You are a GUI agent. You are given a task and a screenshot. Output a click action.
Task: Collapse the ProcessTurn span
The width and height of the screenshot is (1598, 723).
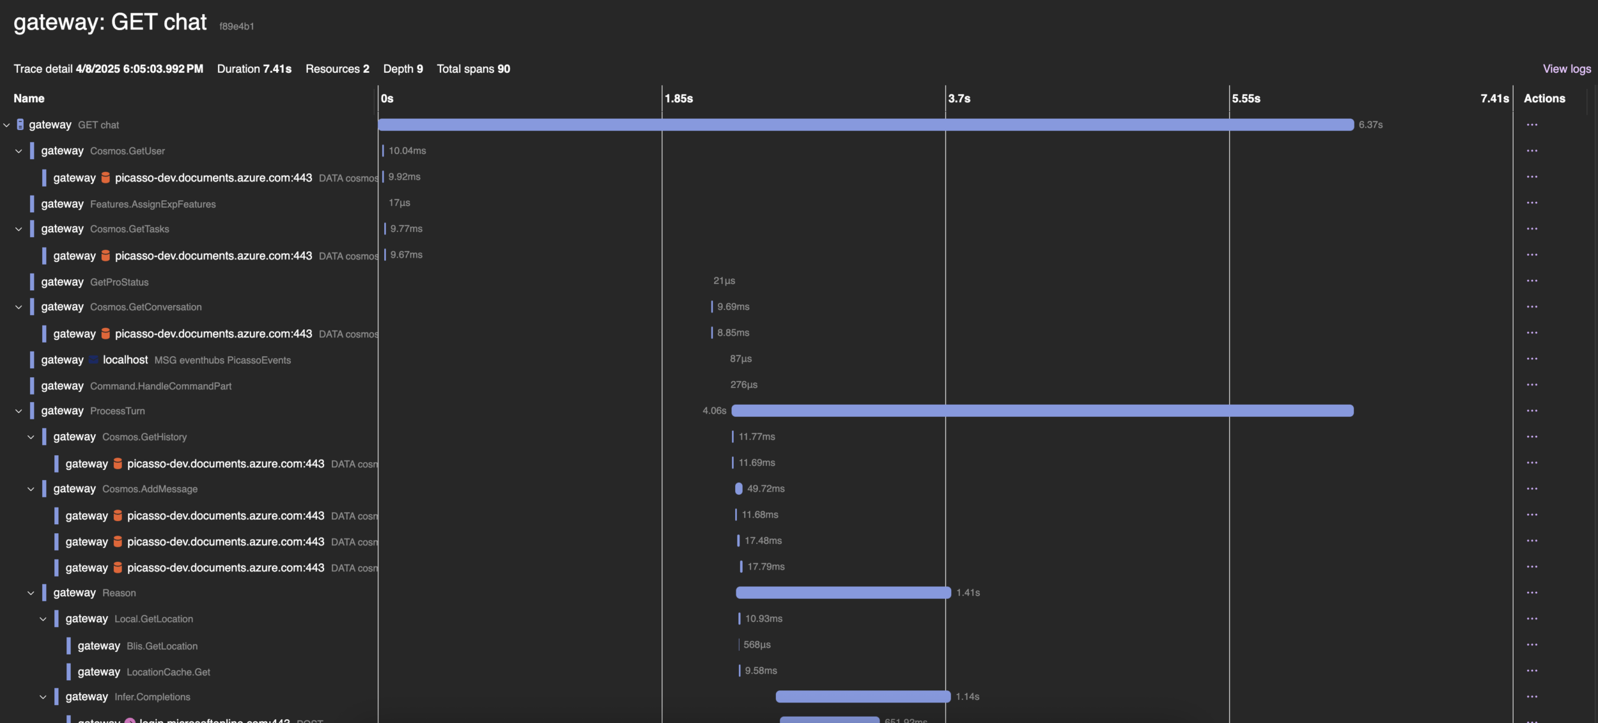(x=18, y=410)
